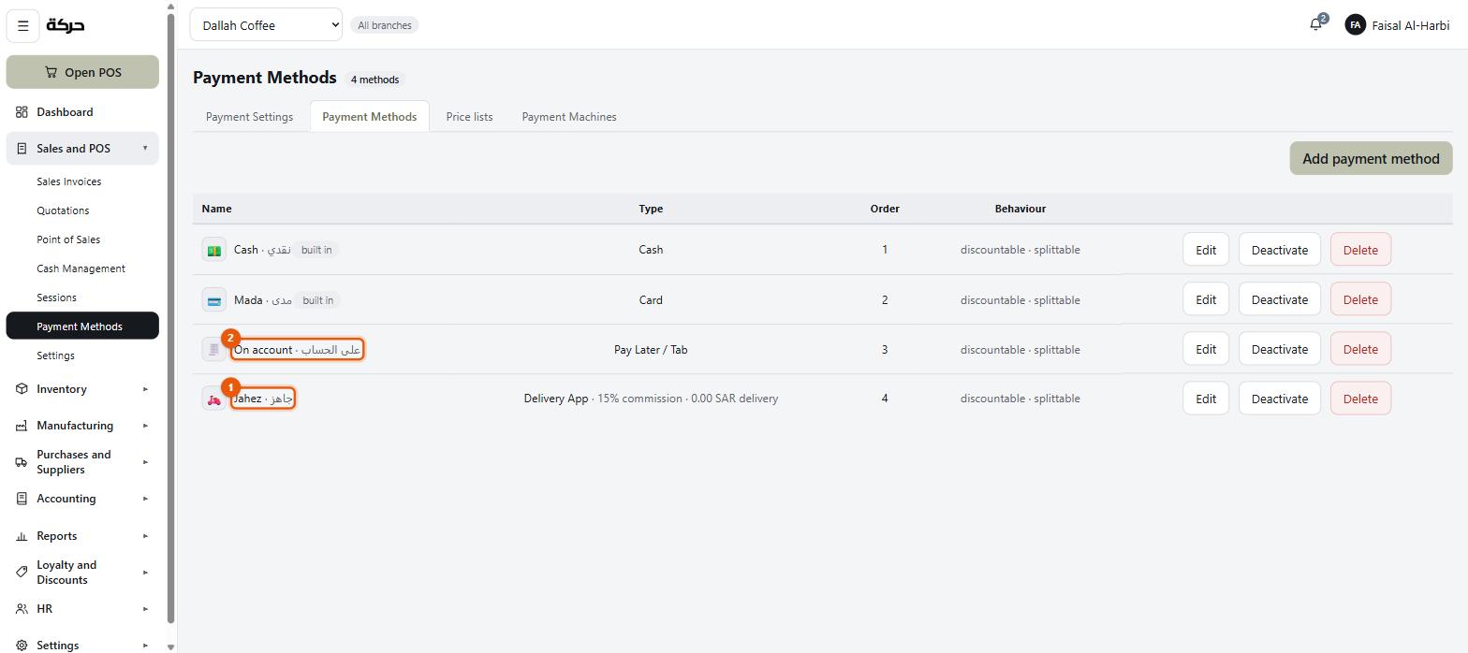Open the Price lists tab
Image resolution: width=1468 pixels, height=653 pixels.
coord(469,117)
